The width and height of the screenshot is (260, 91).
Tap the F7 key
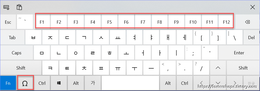pos(143,22)
